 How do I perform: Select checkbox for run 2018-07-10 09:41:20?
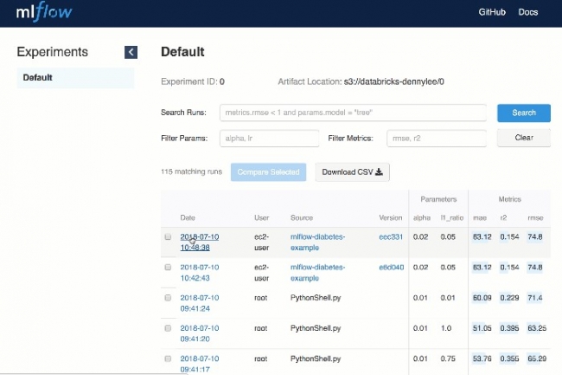click(x=168, y=329)
